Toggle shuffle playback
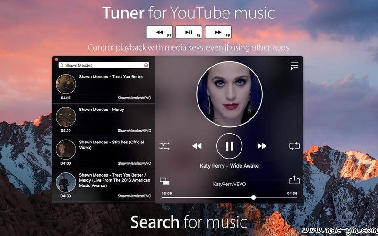Image resolution: width=378 pixels, height=236 pixels. pos(164,146)
